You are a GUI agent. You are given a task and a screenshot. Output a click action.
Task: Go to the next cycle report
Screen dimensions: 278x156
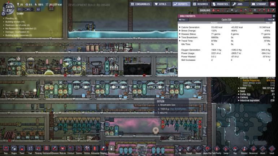(270, 19)
